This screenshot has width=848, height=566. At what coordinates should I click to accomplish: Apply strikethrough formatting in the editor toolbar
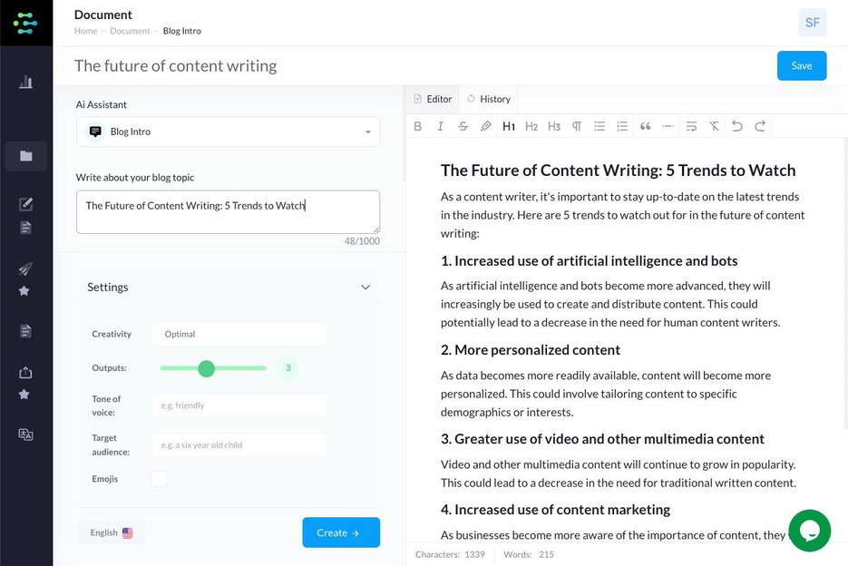[463, 126]
